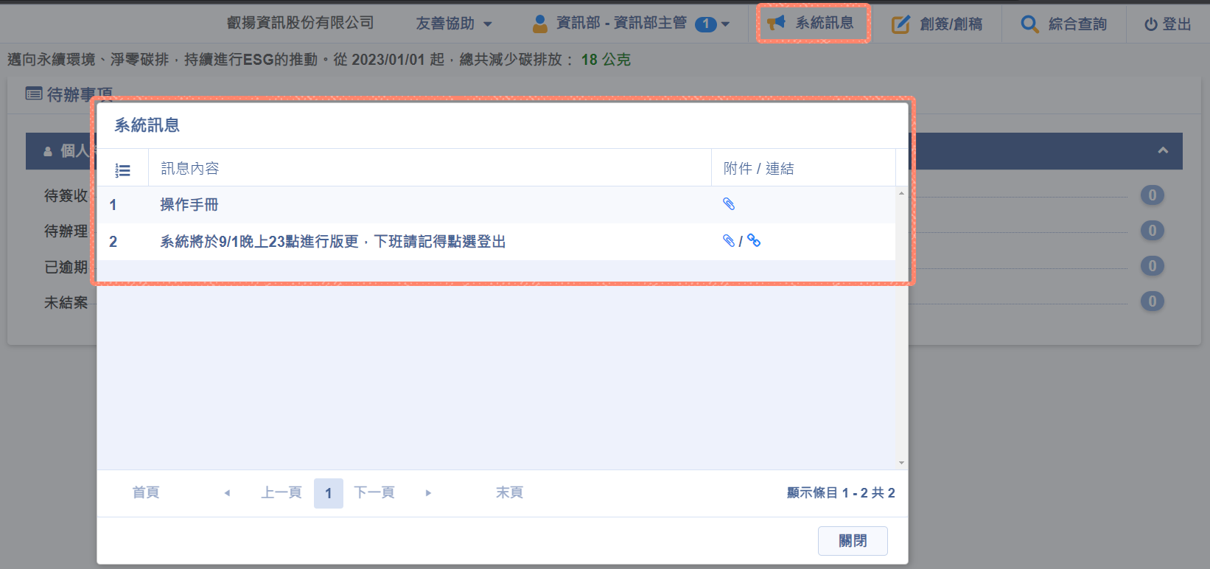Click the megaphone icon for 系統訊息
The height and width of the screenshot is (569, 1210).
(776, 23)
